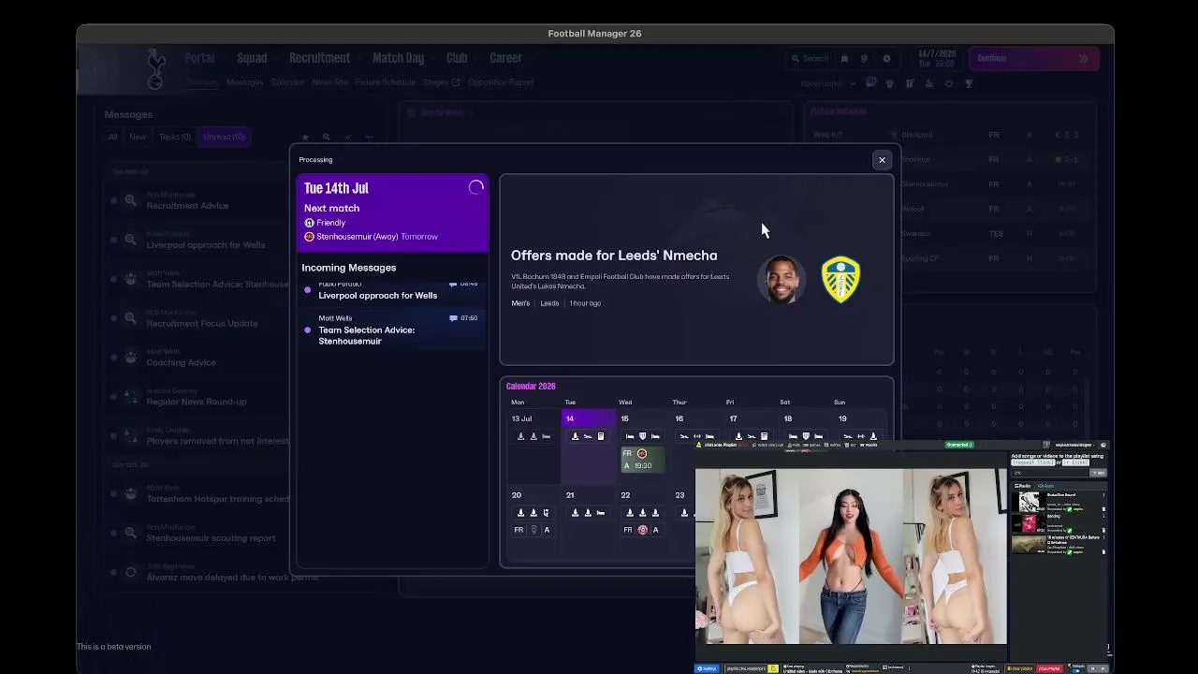Click the Search field in the top bar
The width and height of the screenshot is (1198, 674).
[x=809, y=58]
